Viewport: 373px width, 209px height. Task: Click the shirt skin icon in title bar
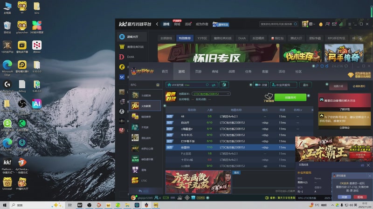(x=322, y=66)
